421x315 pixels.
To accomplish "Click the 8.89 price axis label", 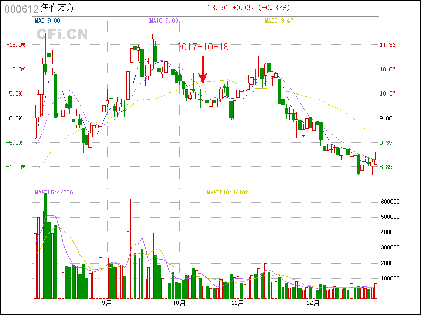I will click(386, 167).
